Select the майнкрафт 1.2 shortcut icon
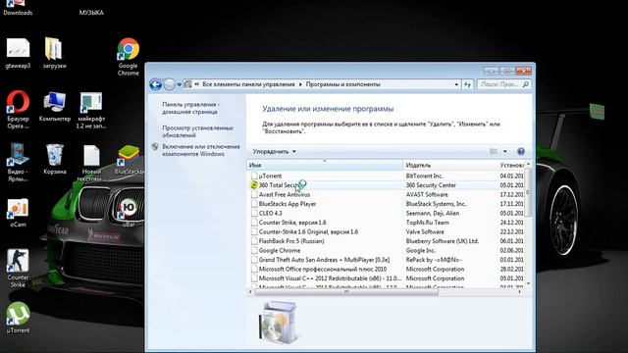 (91, 111)
